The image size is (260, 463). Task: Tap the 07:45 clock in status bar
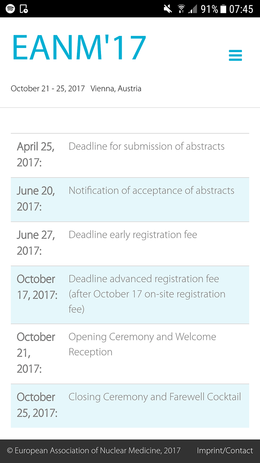click(x=241, y=9)
